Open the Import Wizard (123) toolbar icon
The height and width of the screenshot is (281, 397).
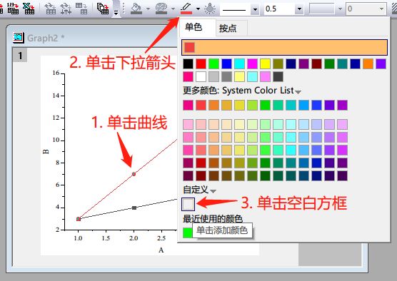(13, 8)
